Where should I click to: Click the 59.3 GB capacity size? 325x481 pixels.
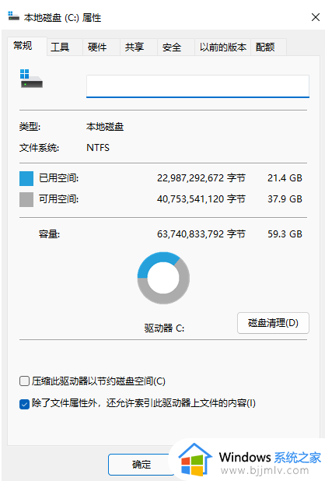[285, 234]
